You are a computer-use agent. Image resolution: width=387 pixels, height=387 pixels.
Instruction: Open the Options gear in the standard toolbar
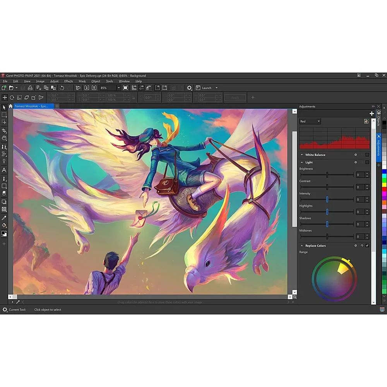point(189,88)
